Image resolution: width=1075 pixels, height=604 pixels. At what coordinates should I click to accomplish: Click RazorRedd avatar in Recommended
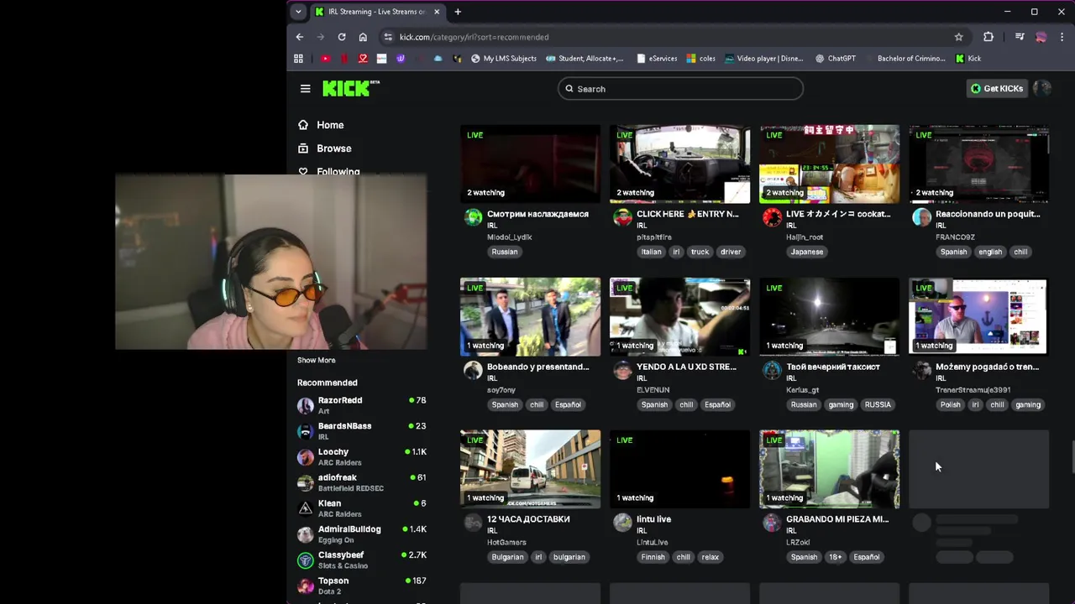click(x=306, y=405)
